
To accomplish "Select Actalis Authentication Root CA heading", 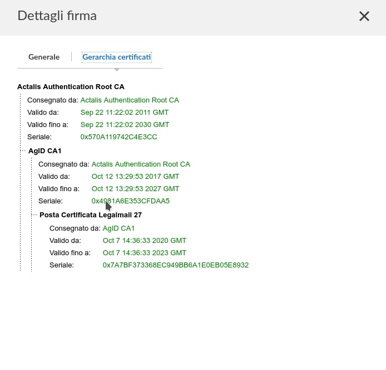I will pyautogui.click(x=71, y=87).
